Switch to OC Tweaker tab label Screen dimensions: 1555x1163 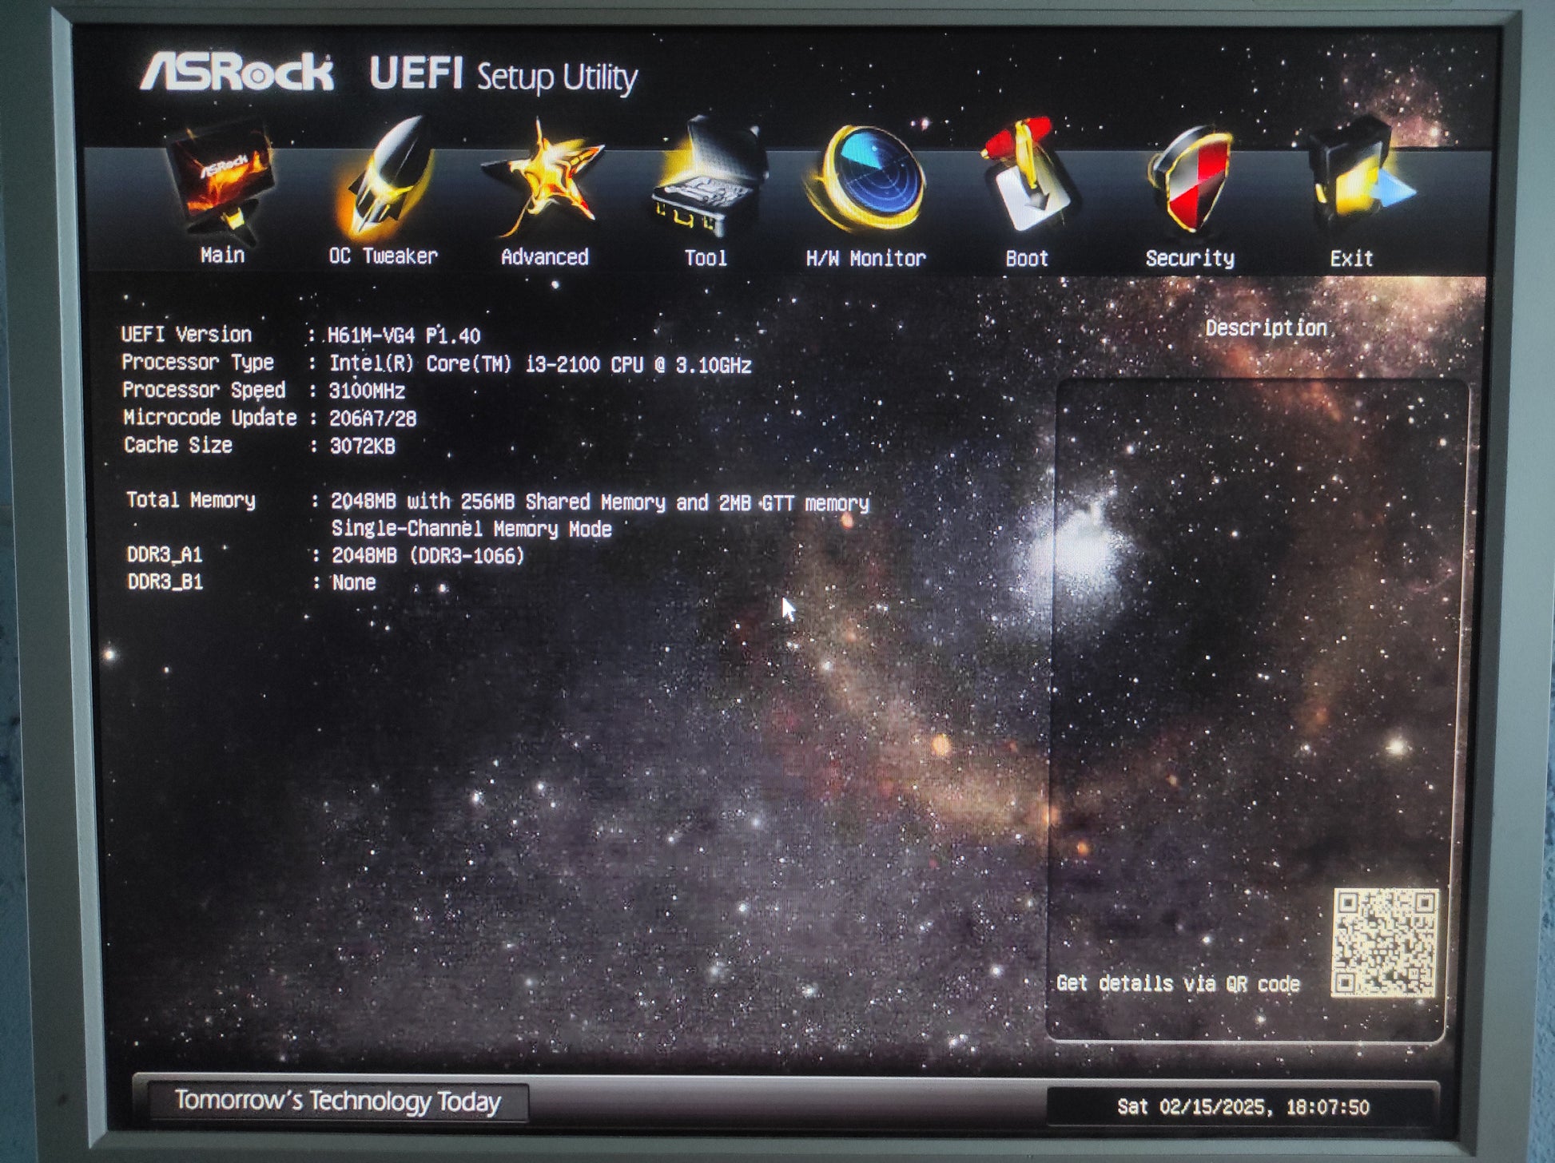click(384, 256)
